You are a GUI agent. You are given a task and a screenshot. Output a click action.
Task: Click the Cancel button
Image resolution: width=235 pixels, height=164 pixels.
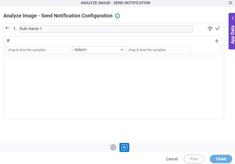coord(172,159)
